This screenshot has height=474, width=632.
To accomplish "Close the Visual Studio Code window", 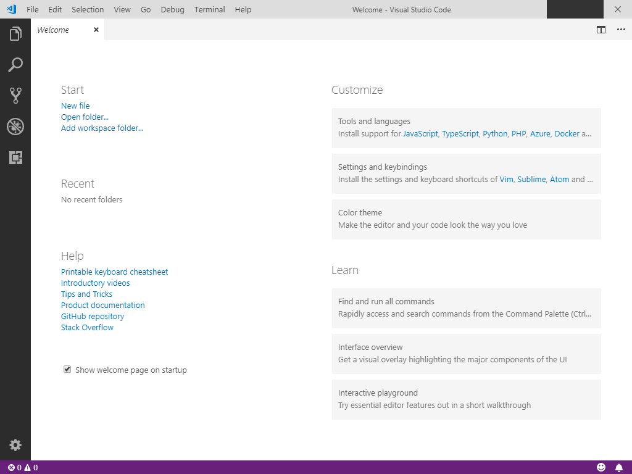I will coord(617,9).
